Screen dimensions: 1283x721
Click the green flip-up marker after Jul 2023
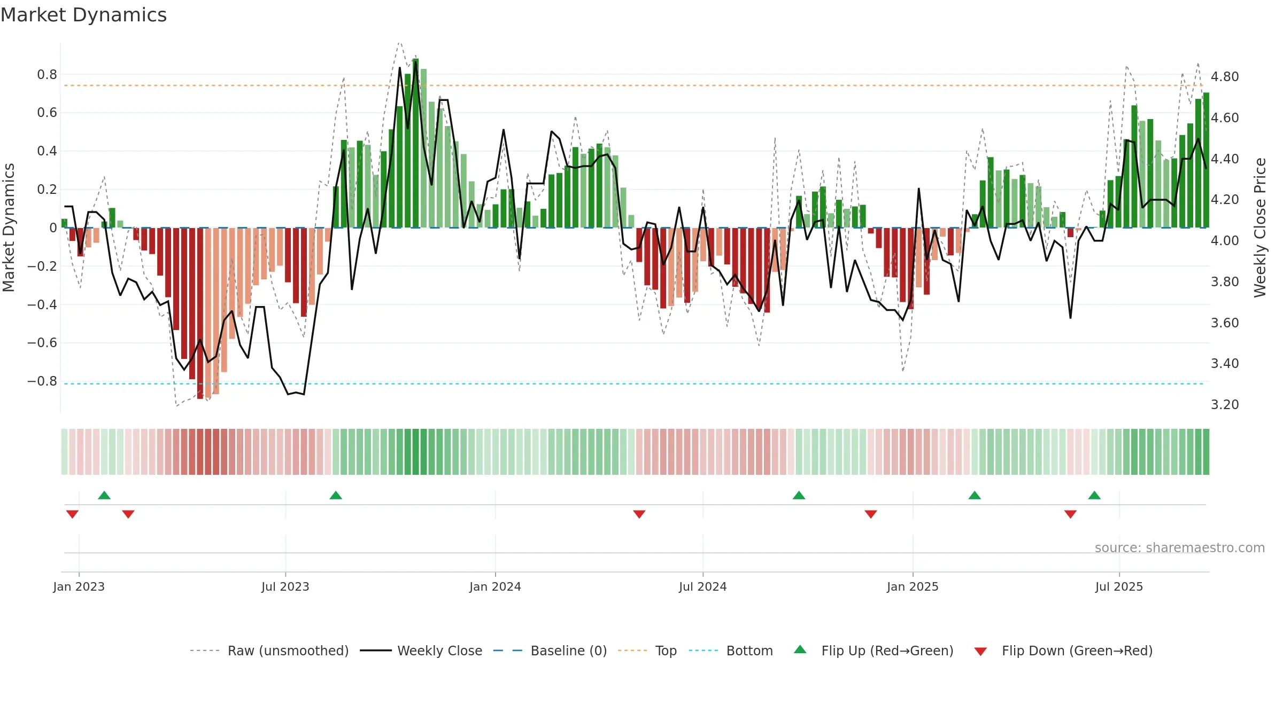(x=336, y=495)
